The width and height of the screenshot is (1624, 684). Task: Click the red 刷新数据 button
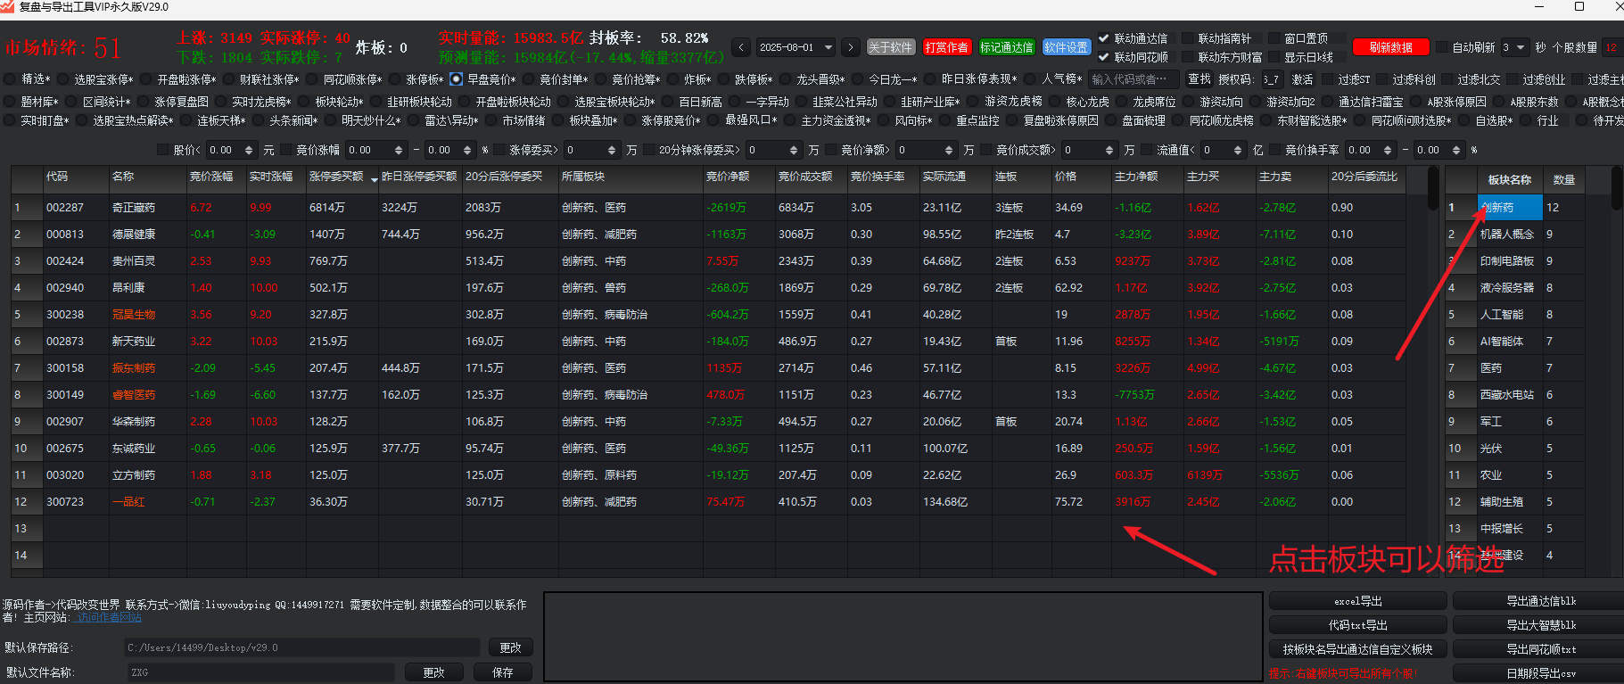pos(1391,47)
